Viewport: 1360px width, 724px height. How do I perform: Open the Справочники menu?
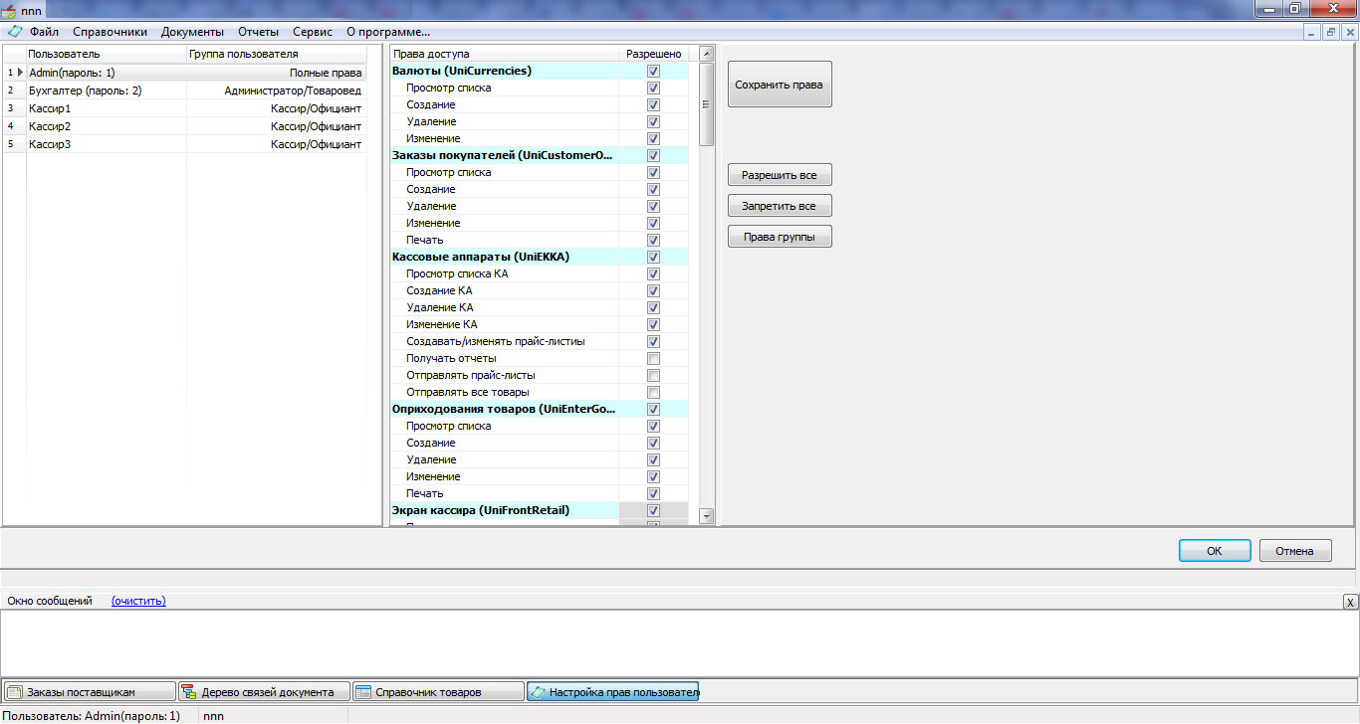(110, 32)
